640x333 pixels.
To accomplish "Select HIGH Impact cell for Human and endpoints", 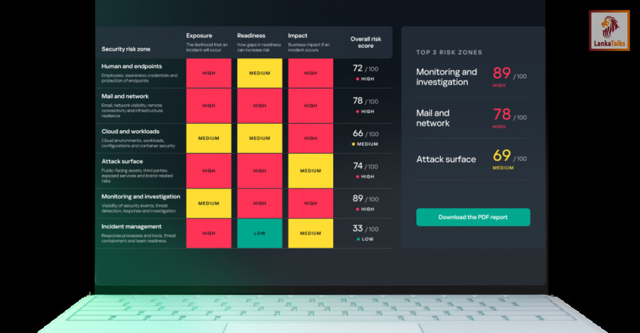I will (x=311, y=73).
